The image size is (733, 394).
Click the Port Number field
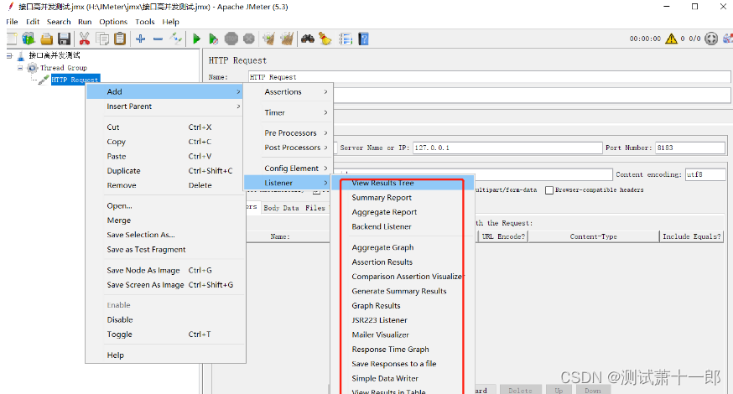[690, 148]
